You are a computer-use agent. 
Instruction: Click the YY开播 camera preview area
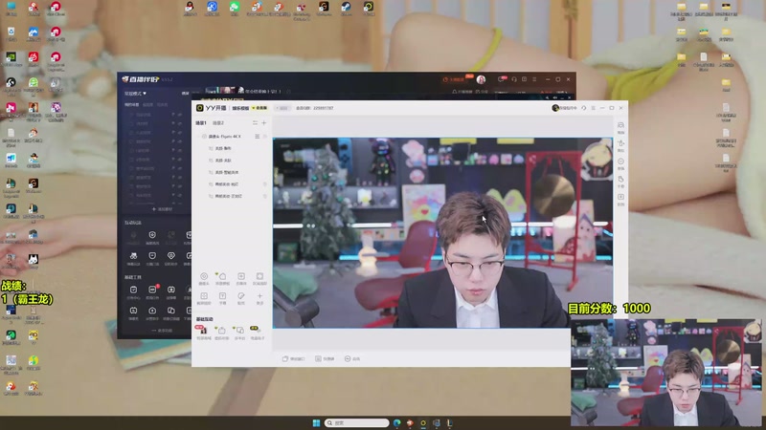pos(442,232)
